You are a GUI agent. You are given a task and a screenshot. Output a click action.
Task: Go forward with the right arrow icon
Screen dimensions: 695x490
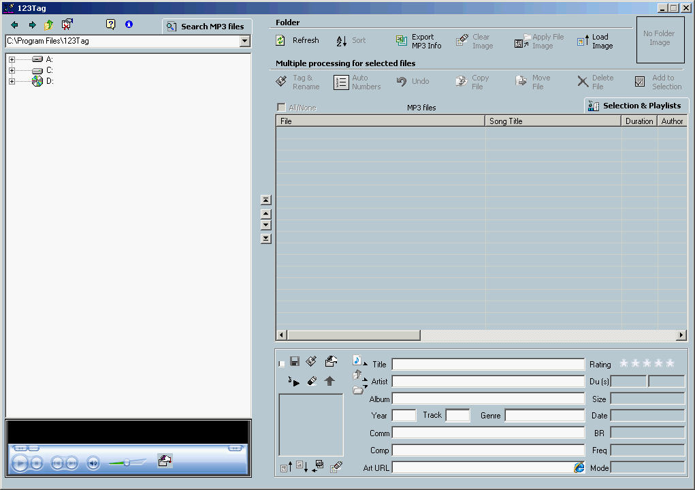point(32,25)
